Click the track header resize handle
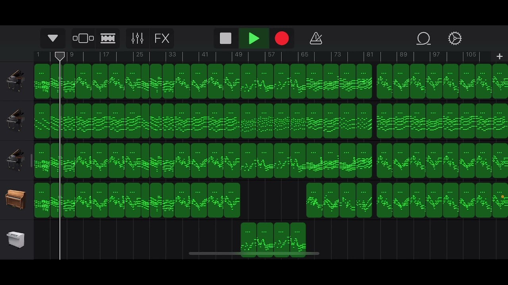This screenshot has width=508, height=285. coord(32,160)
